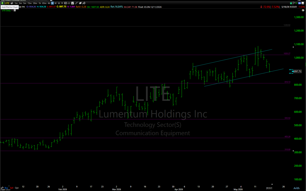Click the data table export icon
This screenshot has height=191, width=306.
pos(73,3)
